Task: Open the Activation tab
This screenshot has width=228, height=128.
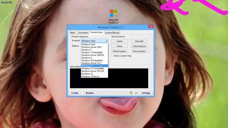Action: tap(83, 33)
